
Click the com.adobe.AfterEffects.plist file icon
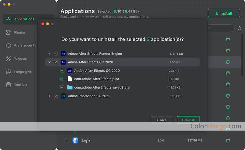coord(70,79)
